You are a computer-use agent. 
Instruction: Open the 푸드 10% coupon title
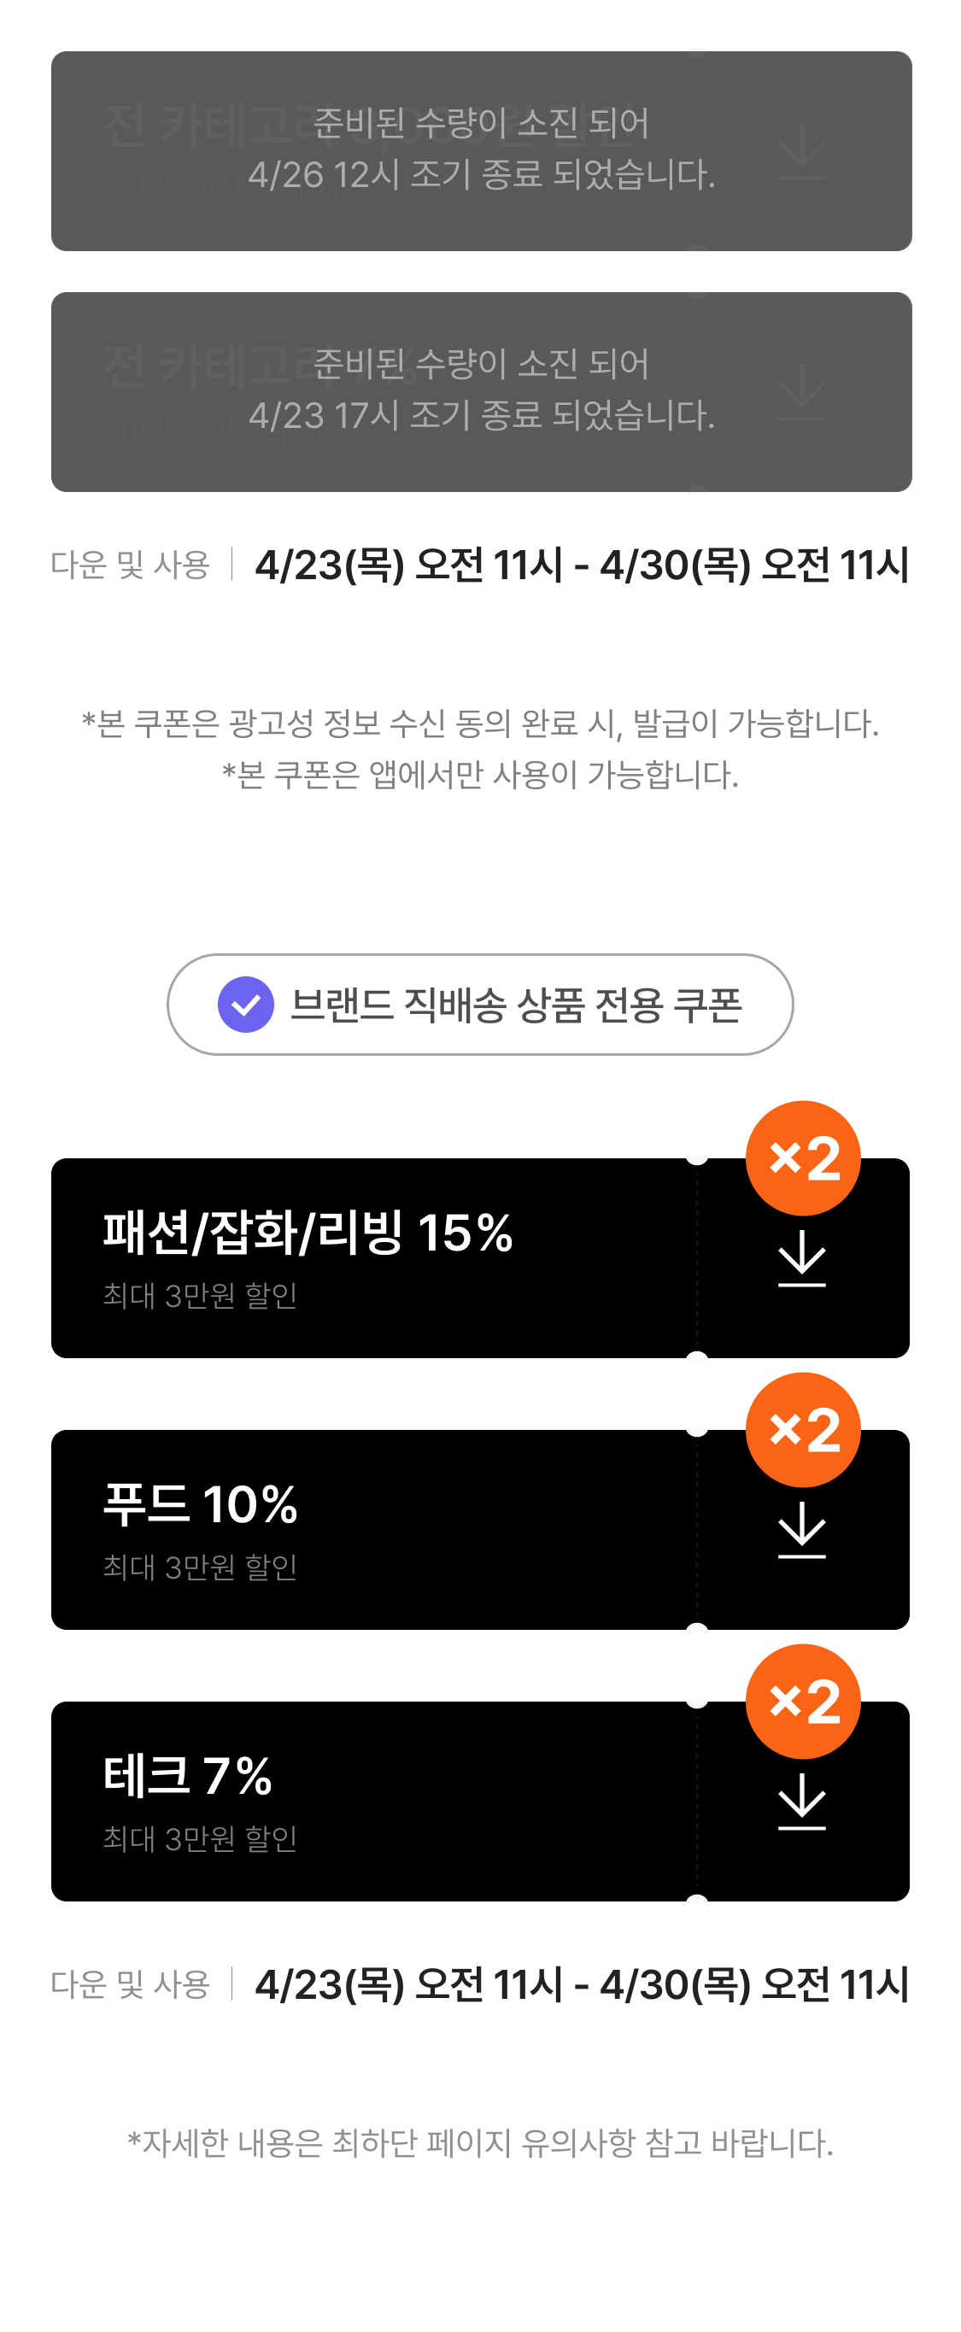click(200, 1504)
